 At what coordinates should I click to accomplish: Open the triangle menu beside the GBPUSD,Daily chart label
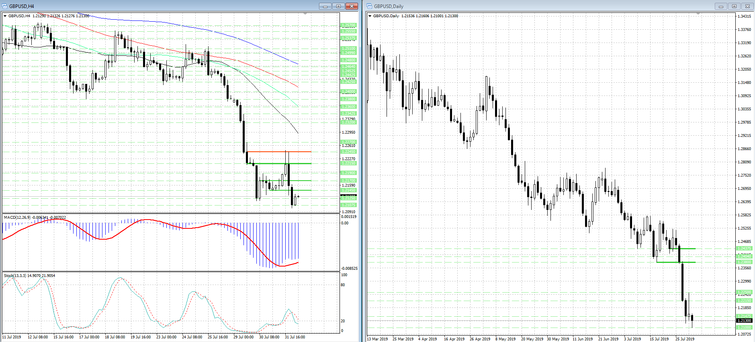pos(370,16)
